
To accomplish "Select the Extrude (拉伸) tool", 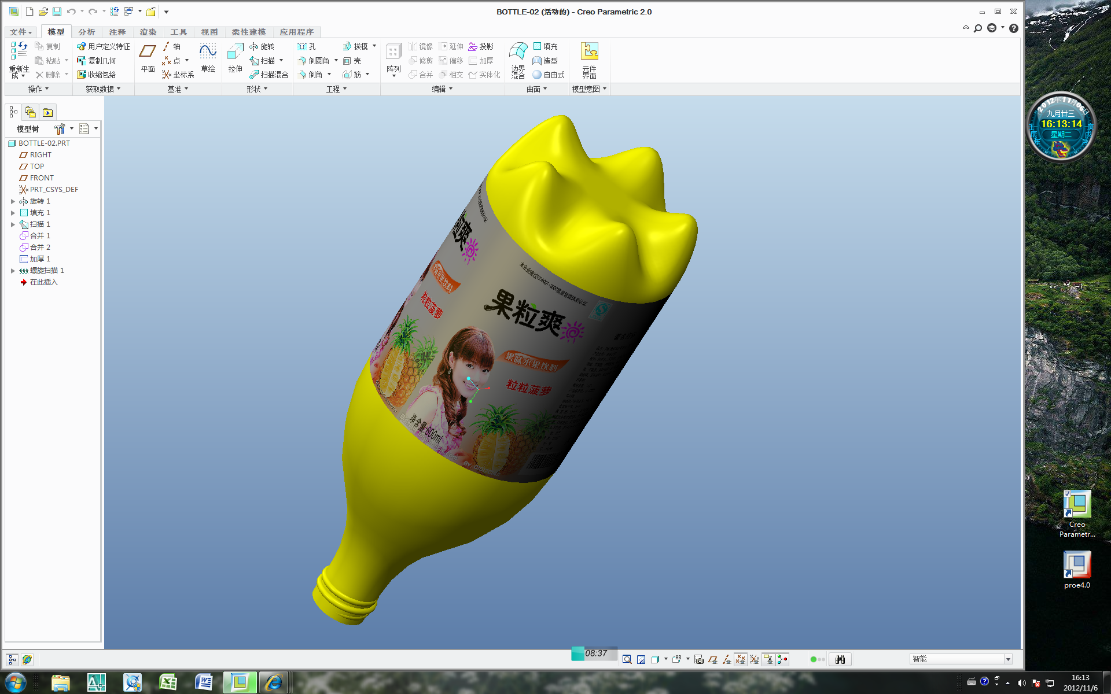I will pos(235,58).
